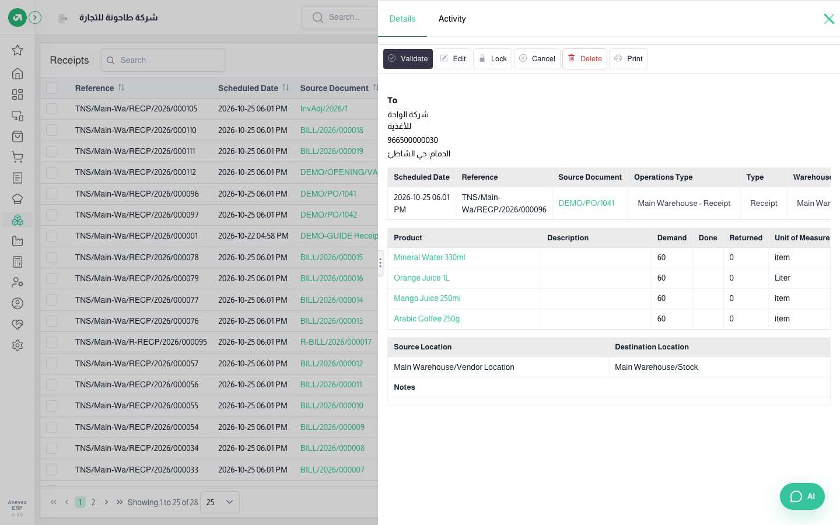
Task: Open the calculator icon in sidebar
Action: 17,262
